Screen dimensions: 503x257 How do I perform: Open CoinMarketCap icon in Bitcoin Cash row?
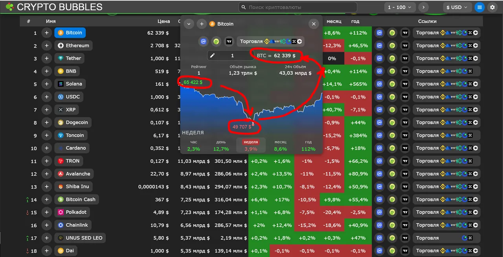click(x=379, y=200)
